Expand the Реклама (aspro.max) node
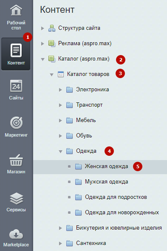The width and height of the screenshot is (167, 251). coord(42,44)
